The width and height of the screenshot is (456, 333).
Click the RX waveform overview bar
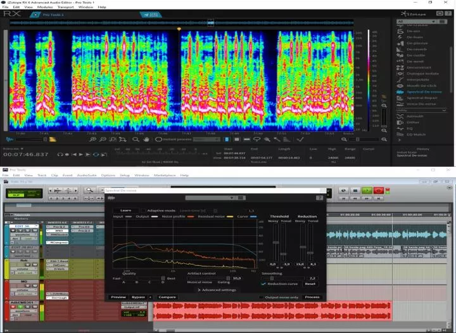[x=182, y=22]
